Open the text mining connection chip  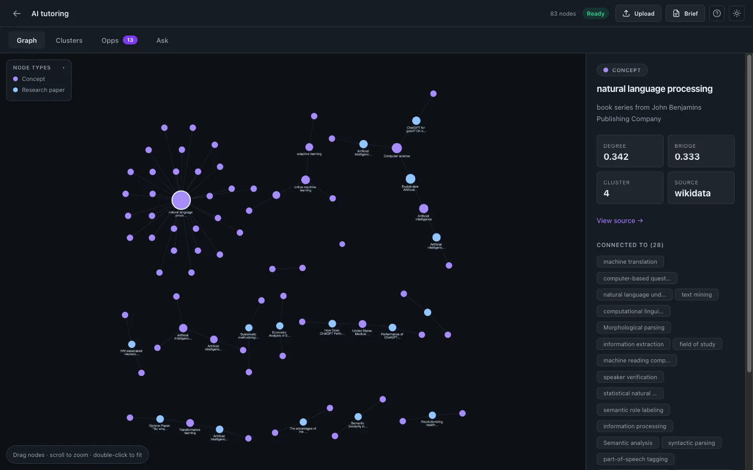pyautogui.click(x=697, y=295)
